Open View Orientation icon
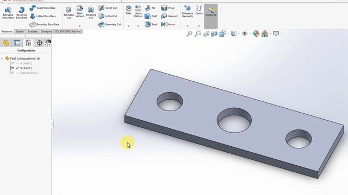 pyautogui.click(x=222, y=34)
